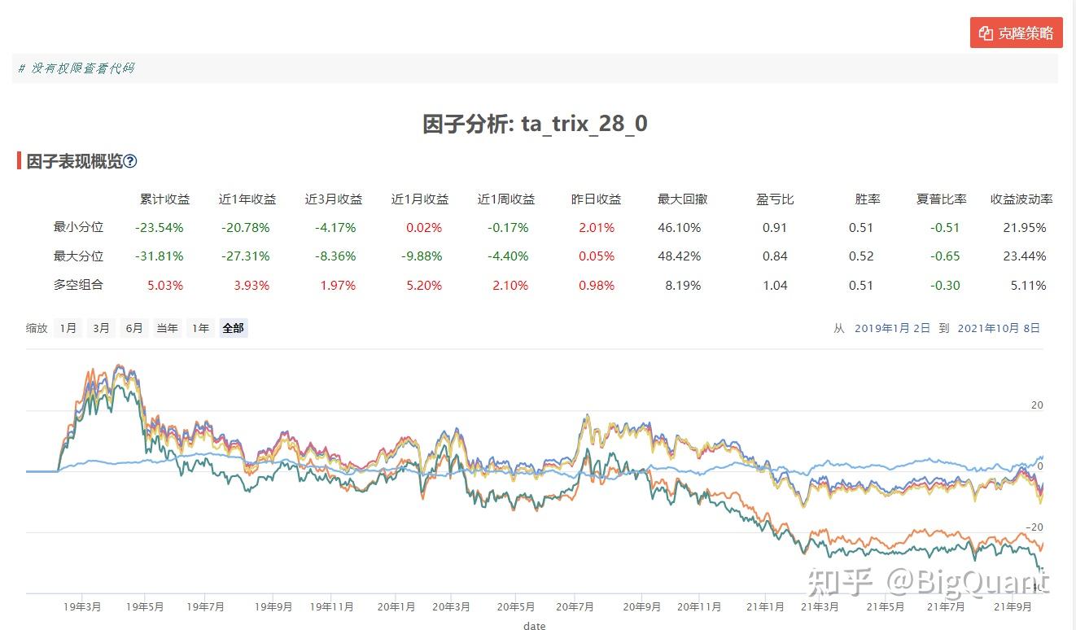This screenshot has width=1076, height=630.
Task: Select the 6月 zoom range
Action: tap(133, 327)
